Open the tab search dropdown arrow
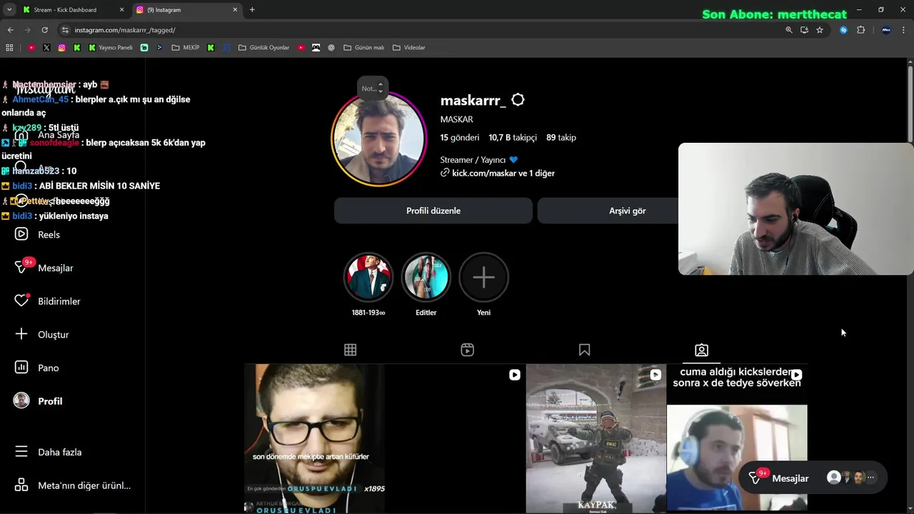The image size is (914, 514). pyautogui.click(x=9, y=10)
